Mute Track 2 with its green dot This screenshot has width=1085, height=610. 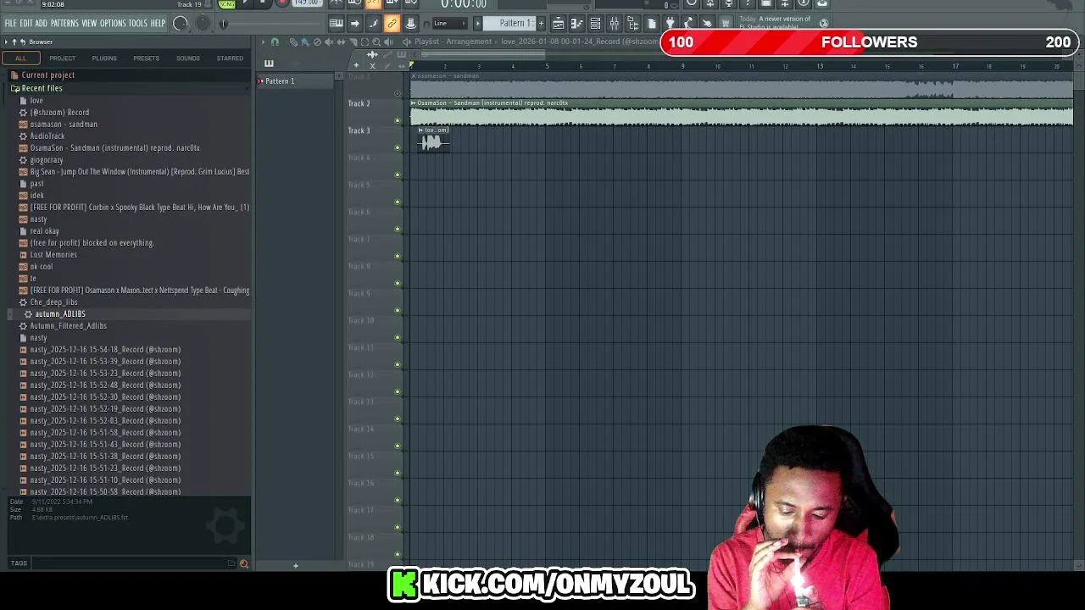click(398, 120)
